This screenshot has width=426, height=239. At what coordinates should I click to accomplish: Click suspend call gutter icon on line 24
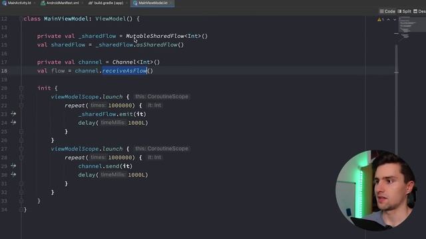(13, 122)
